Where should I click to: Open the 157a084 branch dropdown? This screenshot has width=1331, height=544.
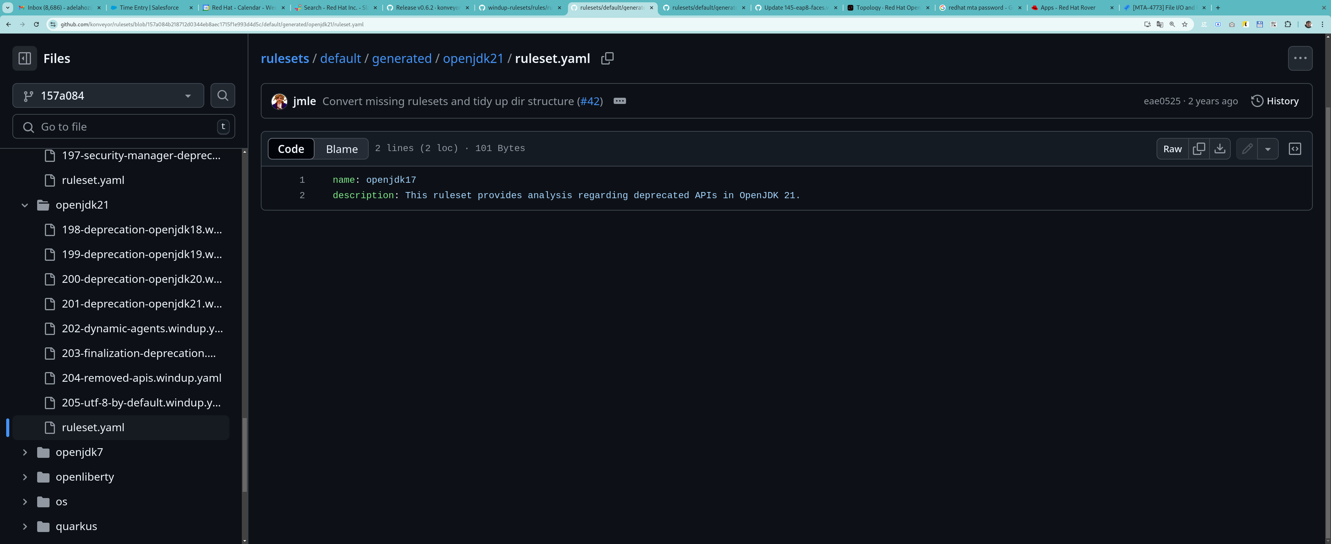(x=108, y=95)
